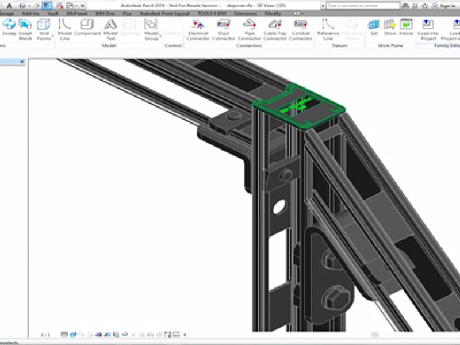The image size is (460, 345).
Task: Draw a Reference Line
Action: pyautogui.click(x=328, y=28)
